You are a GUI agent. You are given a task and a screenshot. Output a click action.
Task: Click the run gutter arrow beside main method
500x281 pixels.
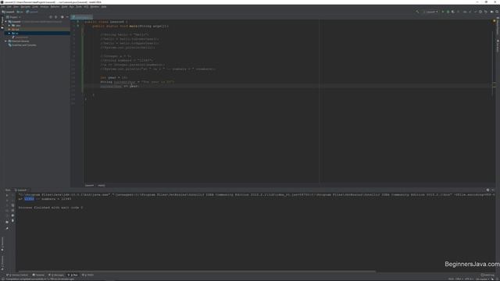(x=78, y=26)
